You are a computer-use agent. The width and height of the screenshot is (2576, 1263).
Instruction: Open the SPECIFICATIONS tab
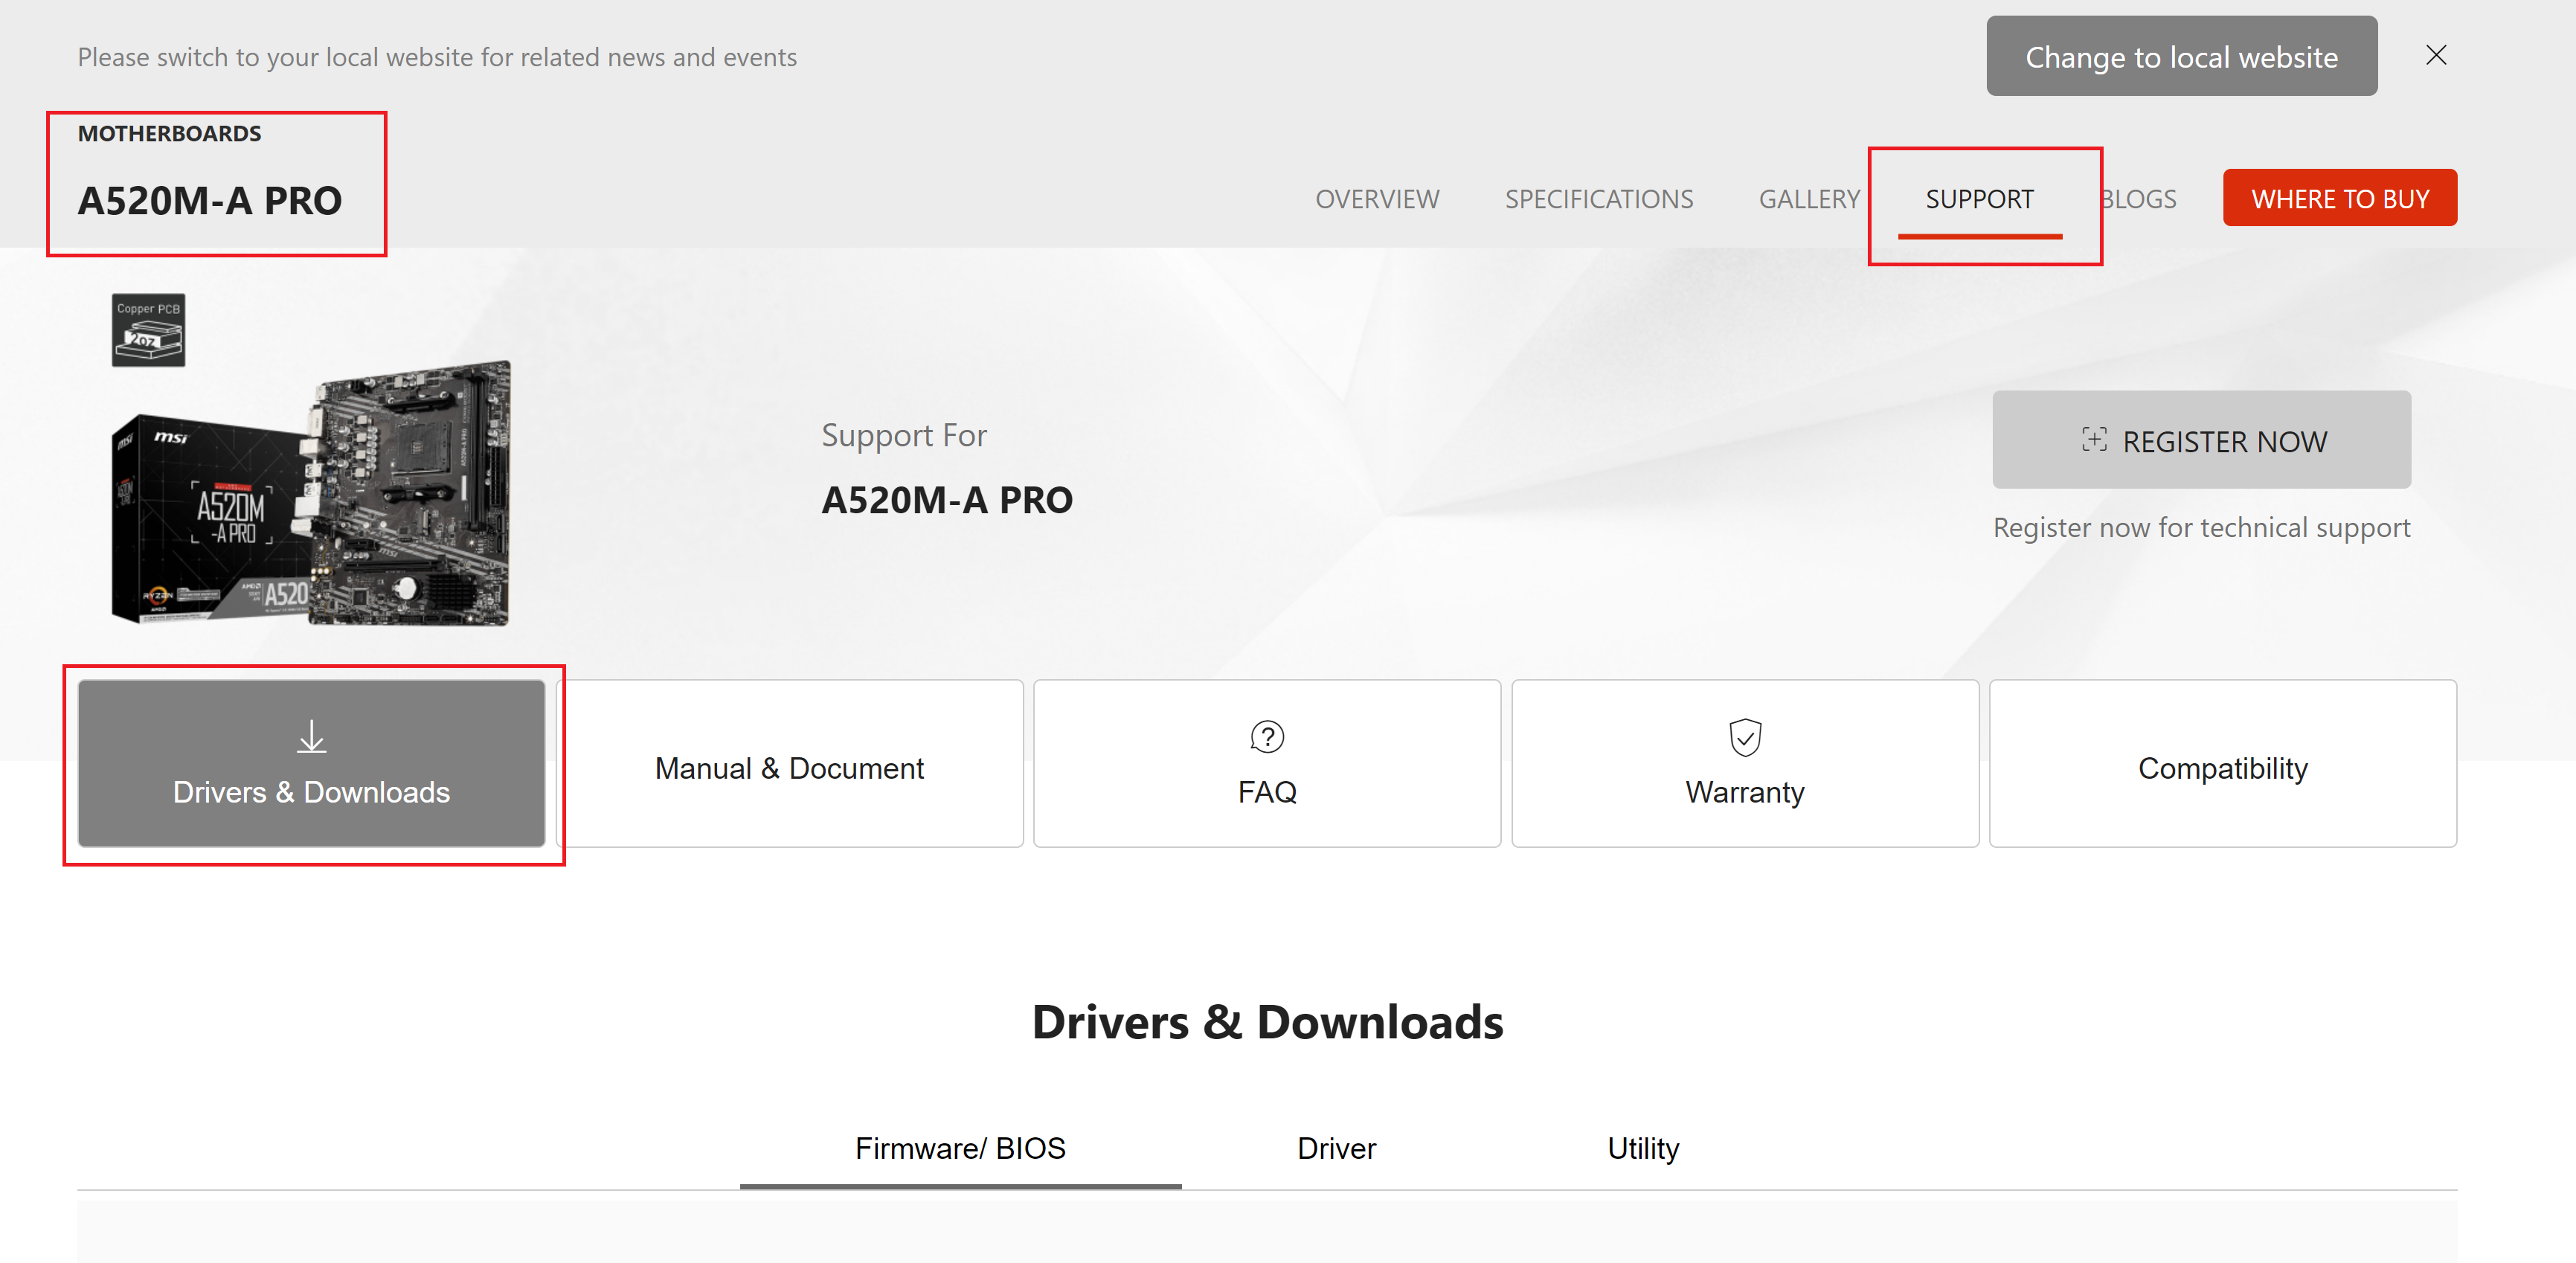point(1598,199)
